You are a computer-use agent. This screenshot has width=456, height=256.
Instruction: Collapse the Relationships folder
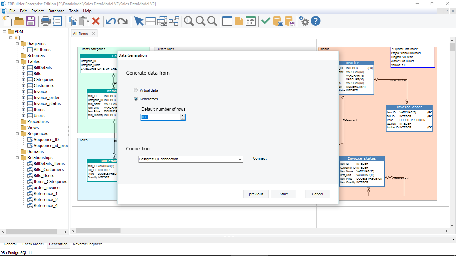click(17, 157)
